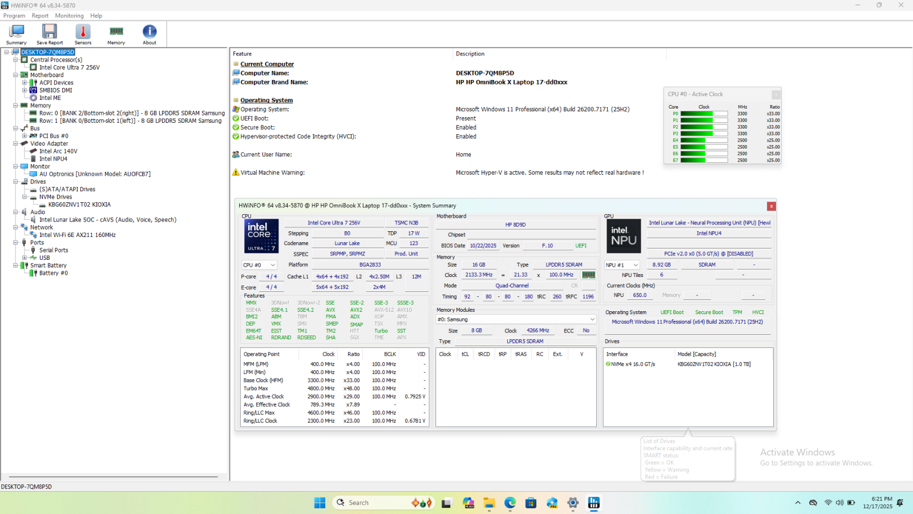Open Microsoft Edge from the taskbar
The width and height of the screenshot is (913, 514).
coord(510,503)
